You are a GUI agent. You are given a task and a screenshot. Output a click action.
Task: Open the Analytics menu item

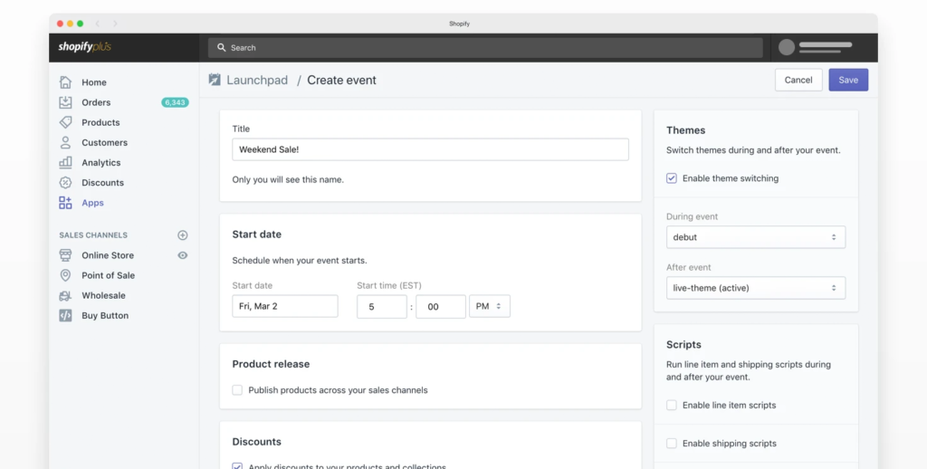(101, 163)
